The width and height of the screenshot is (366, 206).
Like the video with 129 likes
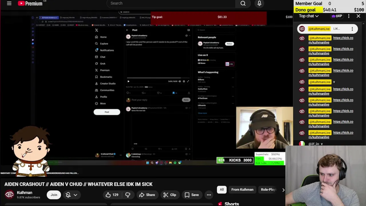pos(112,195)
